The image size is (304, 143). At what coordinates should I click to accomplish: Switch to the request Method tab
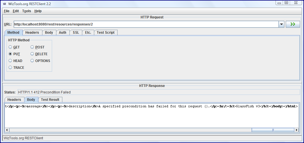[x=13, y=32]
